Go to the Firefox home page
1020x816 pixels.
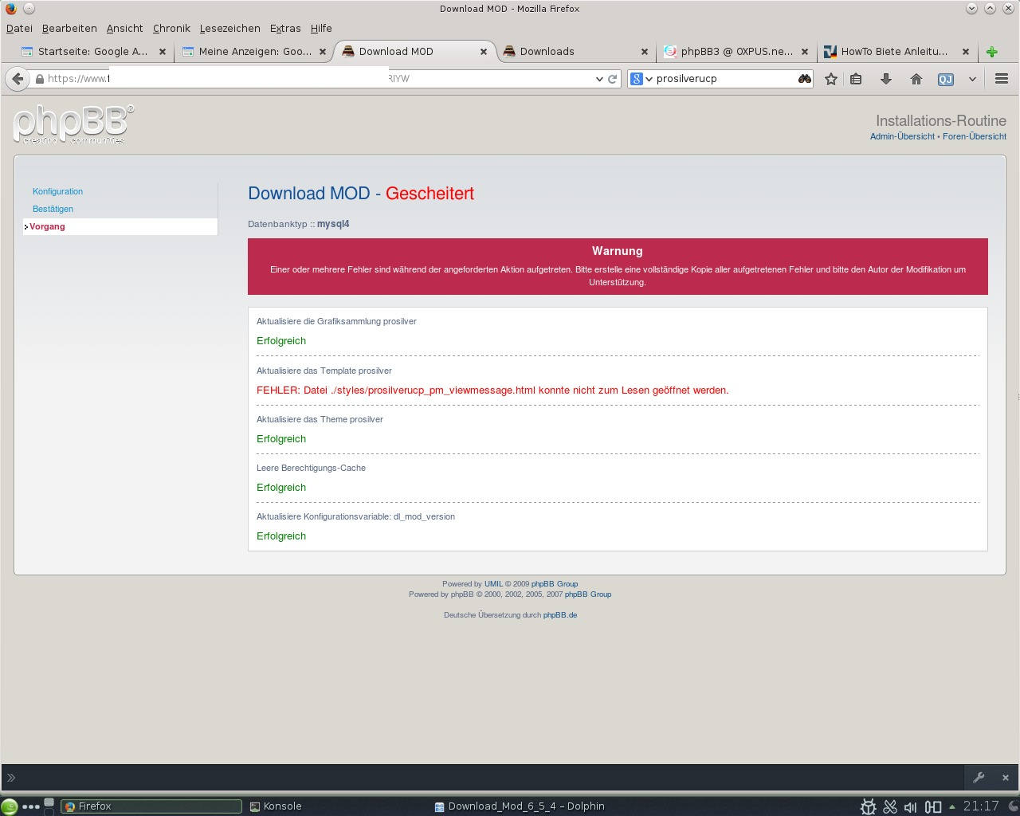(916, 79)
